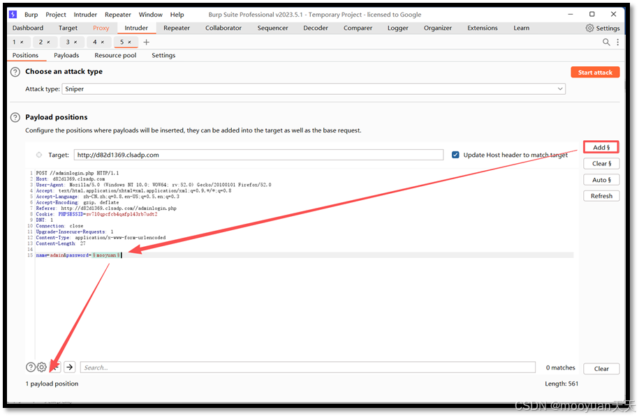Switch to the Logger tab
Viewport: 639px width, 417px height.
[x=398, y=28]
